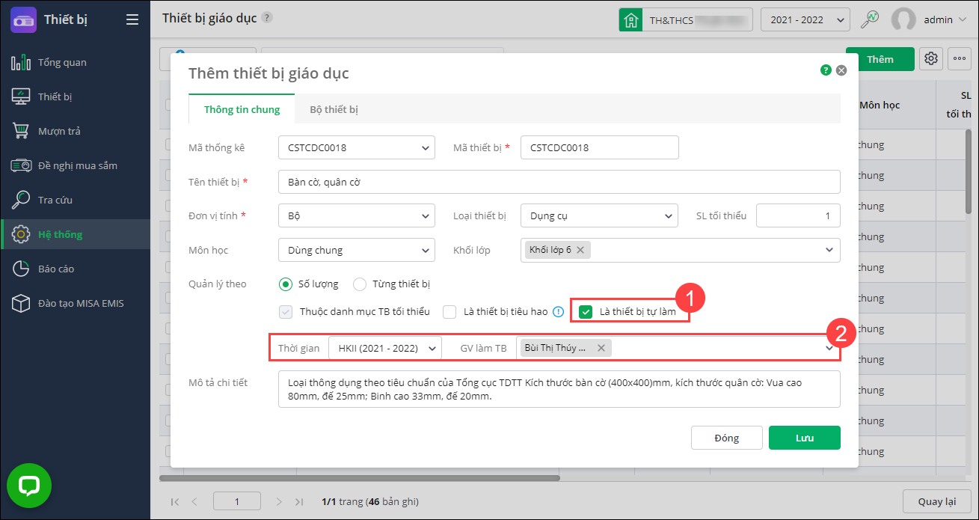Click the search tool icon in header

[x=870, y=19]
